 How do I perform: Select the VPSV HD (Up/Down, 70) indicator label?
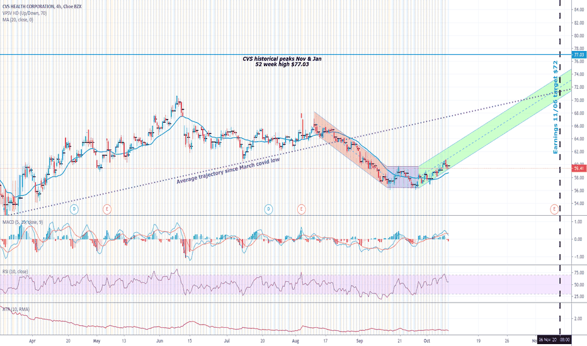pos(25,13)
